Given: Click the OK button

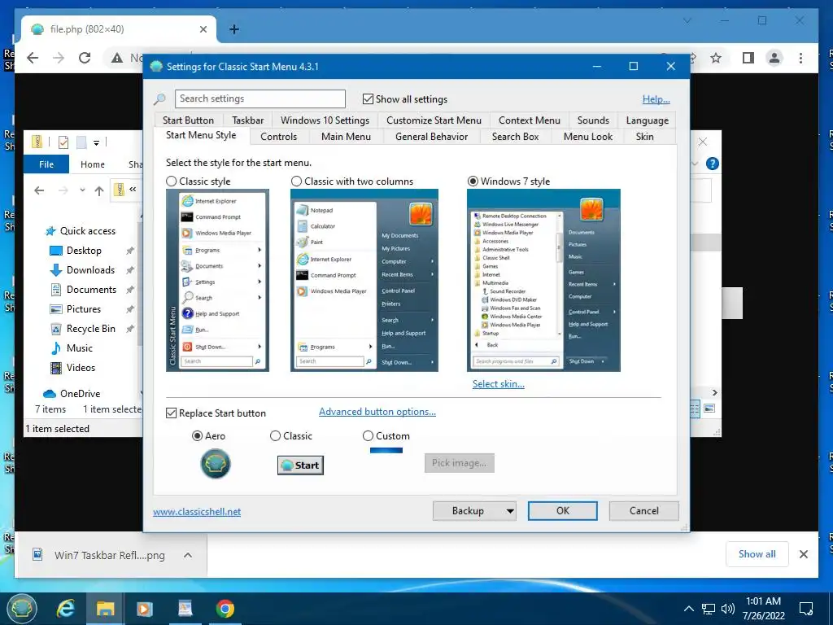Looking at the screenshot, I should [x=563, y=511].
